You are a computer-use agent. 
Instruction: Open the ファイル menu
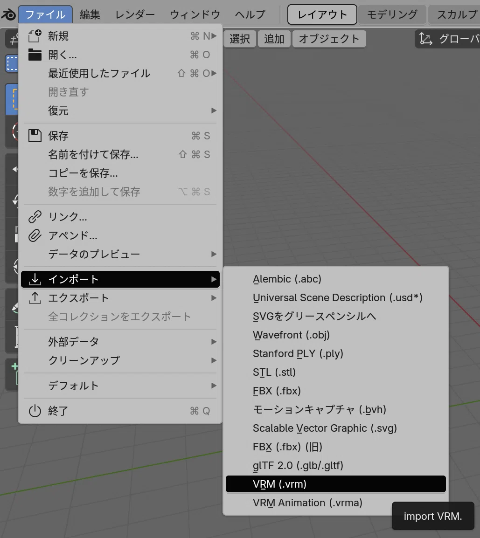pyautogui.click(x=45, y=15)
